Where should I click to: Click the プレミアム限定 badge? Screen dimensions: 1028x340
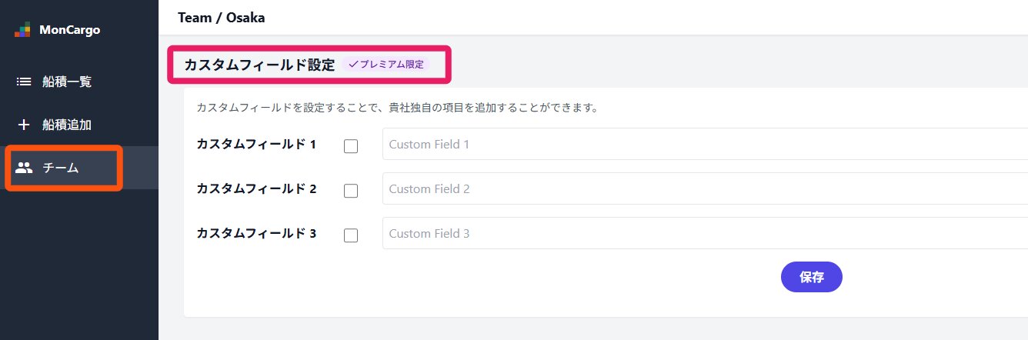(x=385, y=65)
